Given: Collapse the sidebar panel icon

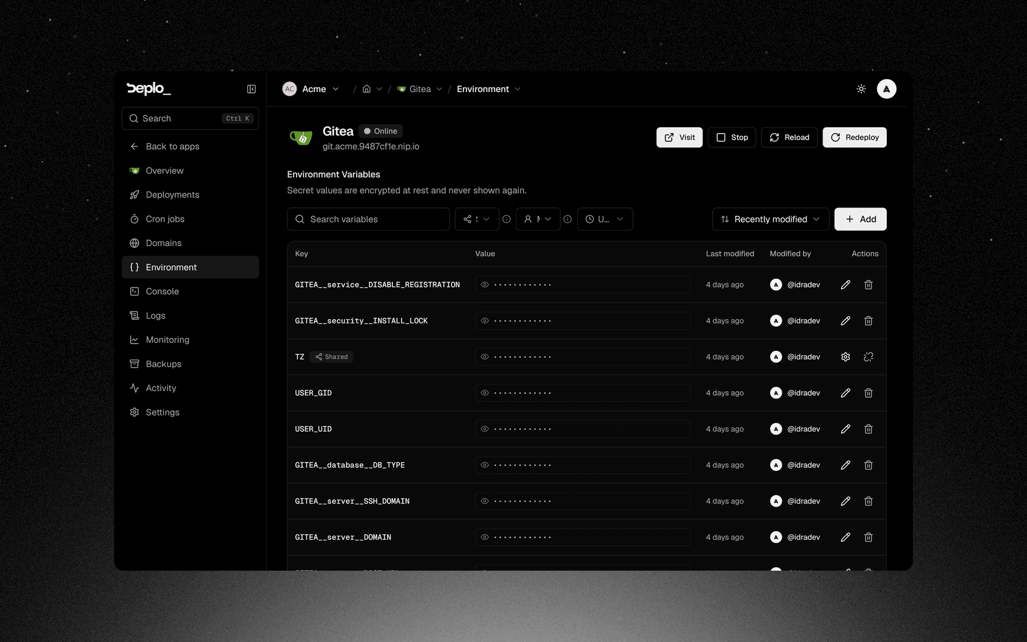Looking at the screenshot, I should pos(251,89).
